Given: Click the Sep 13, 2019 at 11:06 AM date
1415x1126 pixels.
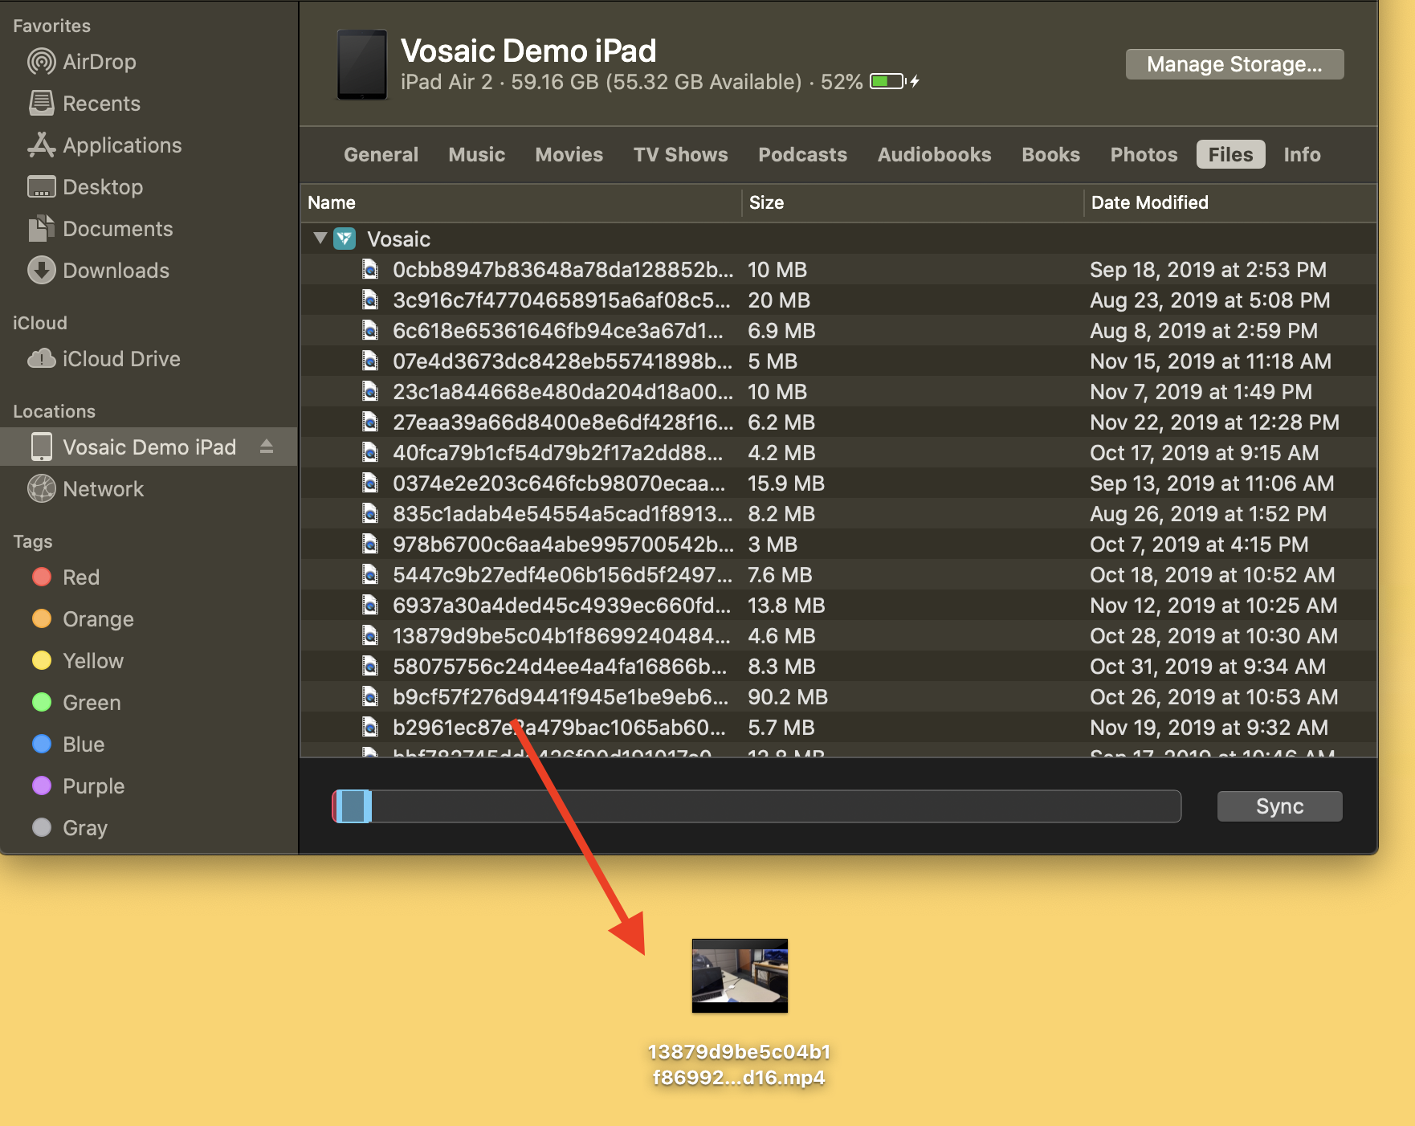Looking at the screenshot, I should [1212, 483].
